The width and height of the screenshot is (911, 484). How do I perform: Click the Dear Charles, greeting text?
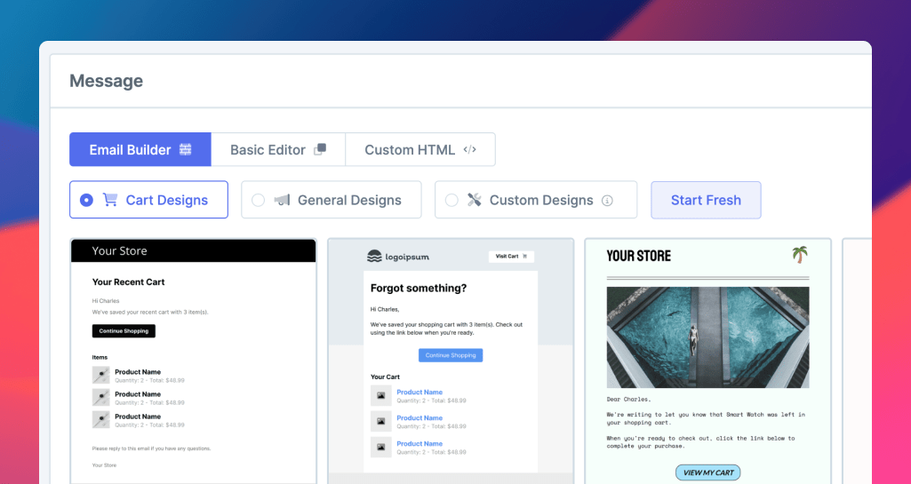click(628, 400)
